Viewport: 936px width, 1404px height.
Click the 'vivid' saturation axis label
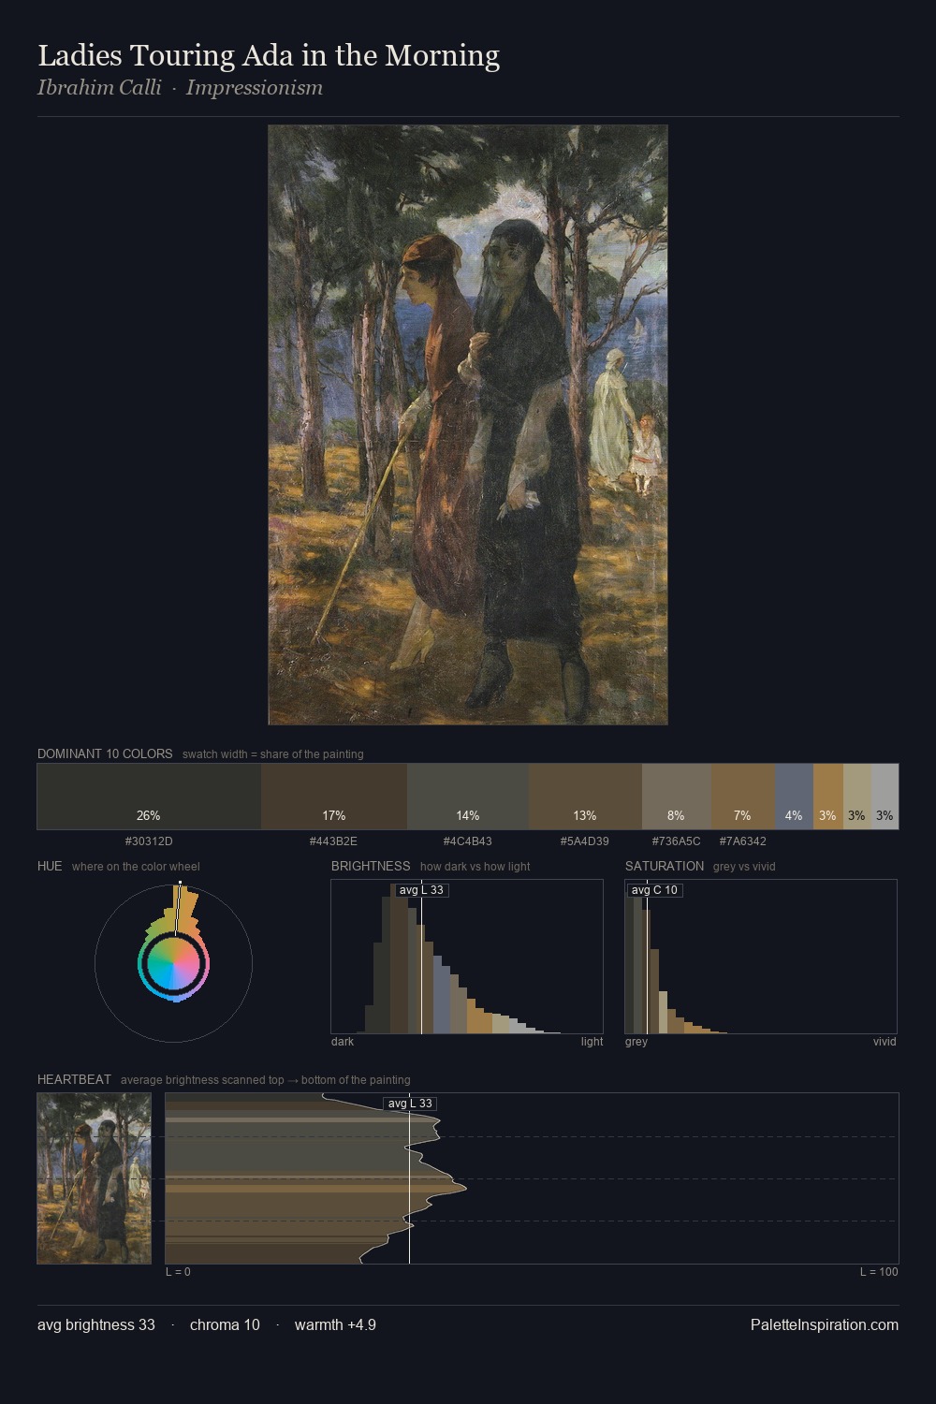pyautogui.click(x=885, y=1042)
